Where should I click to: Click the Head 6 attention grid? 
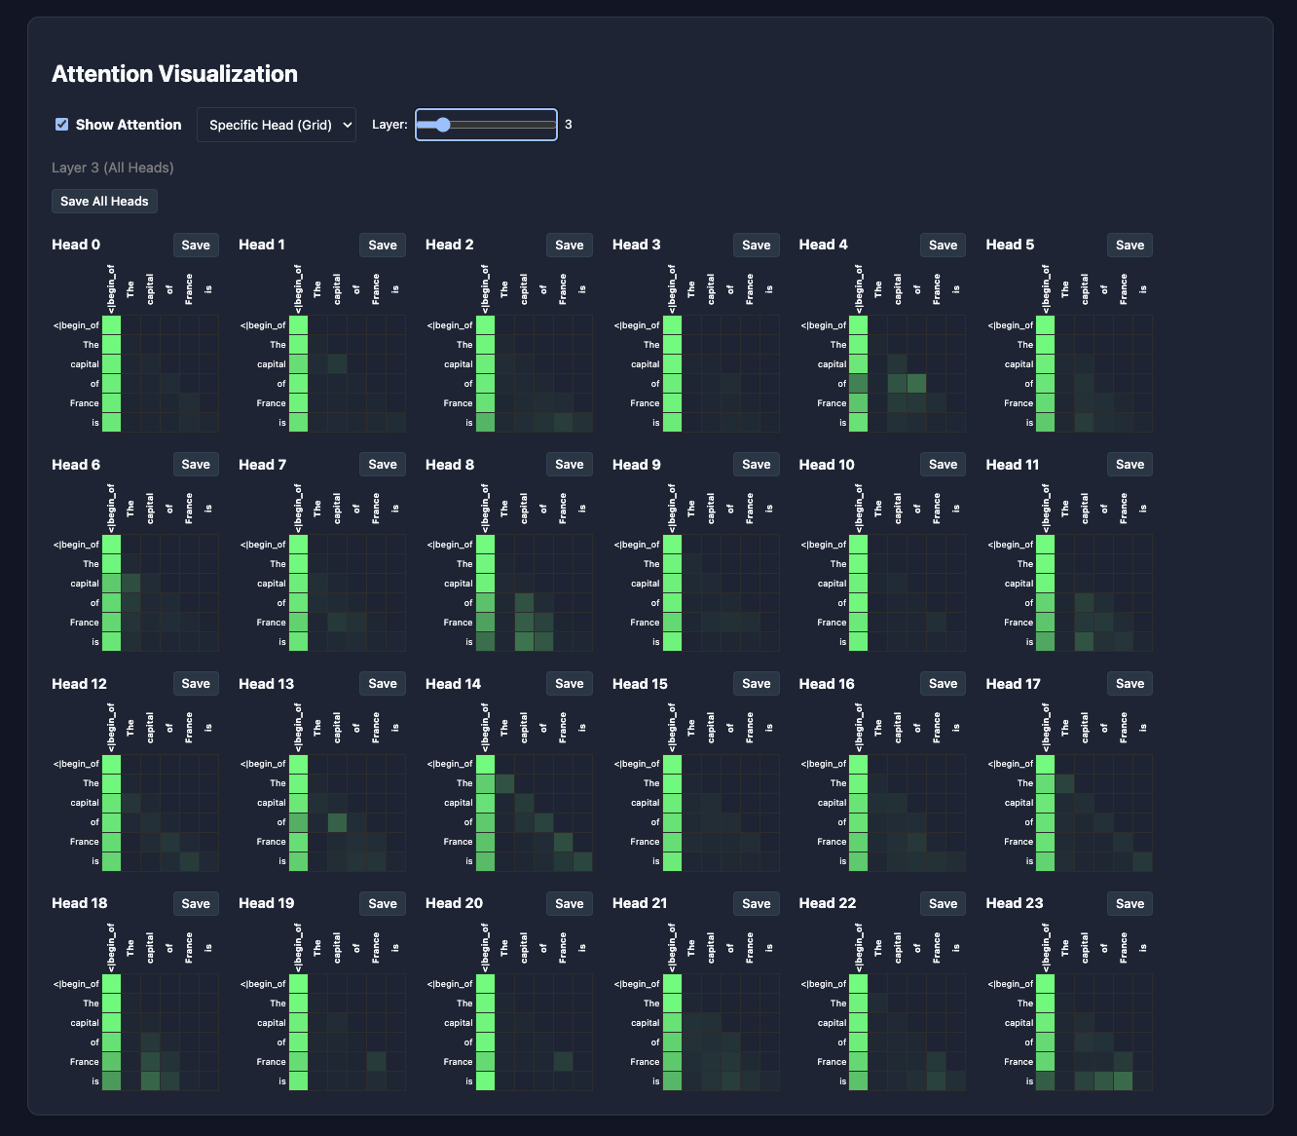click(161, 593)
